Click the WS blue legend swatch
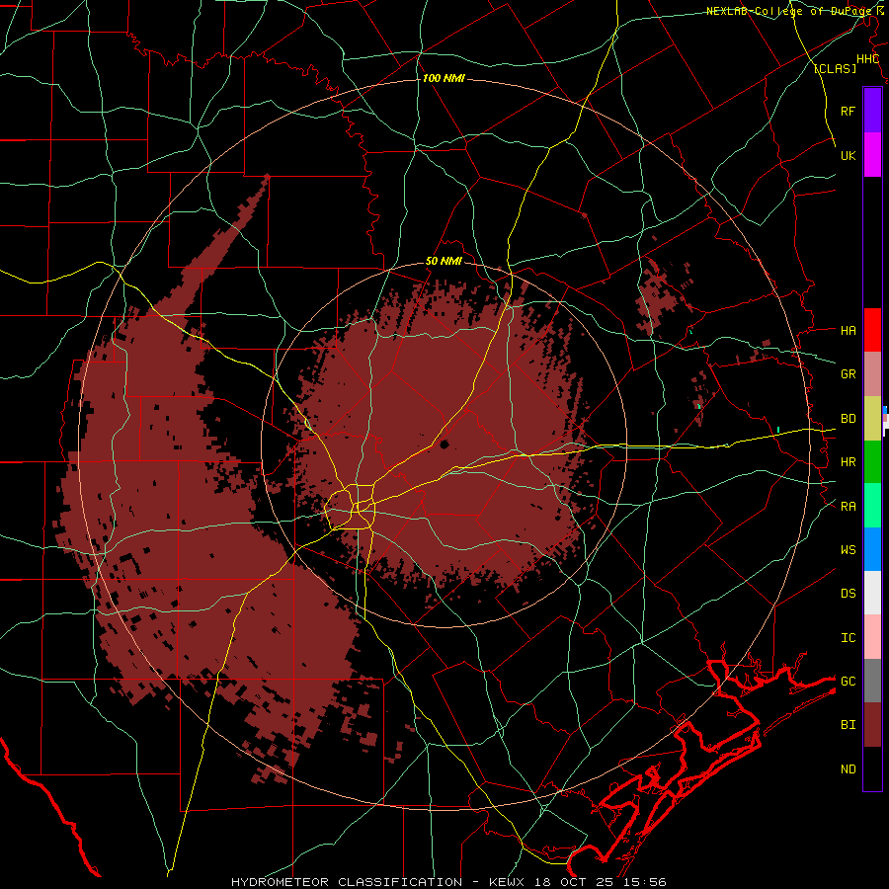The height and width of the screenshot is (889, 889). [872, 549]
